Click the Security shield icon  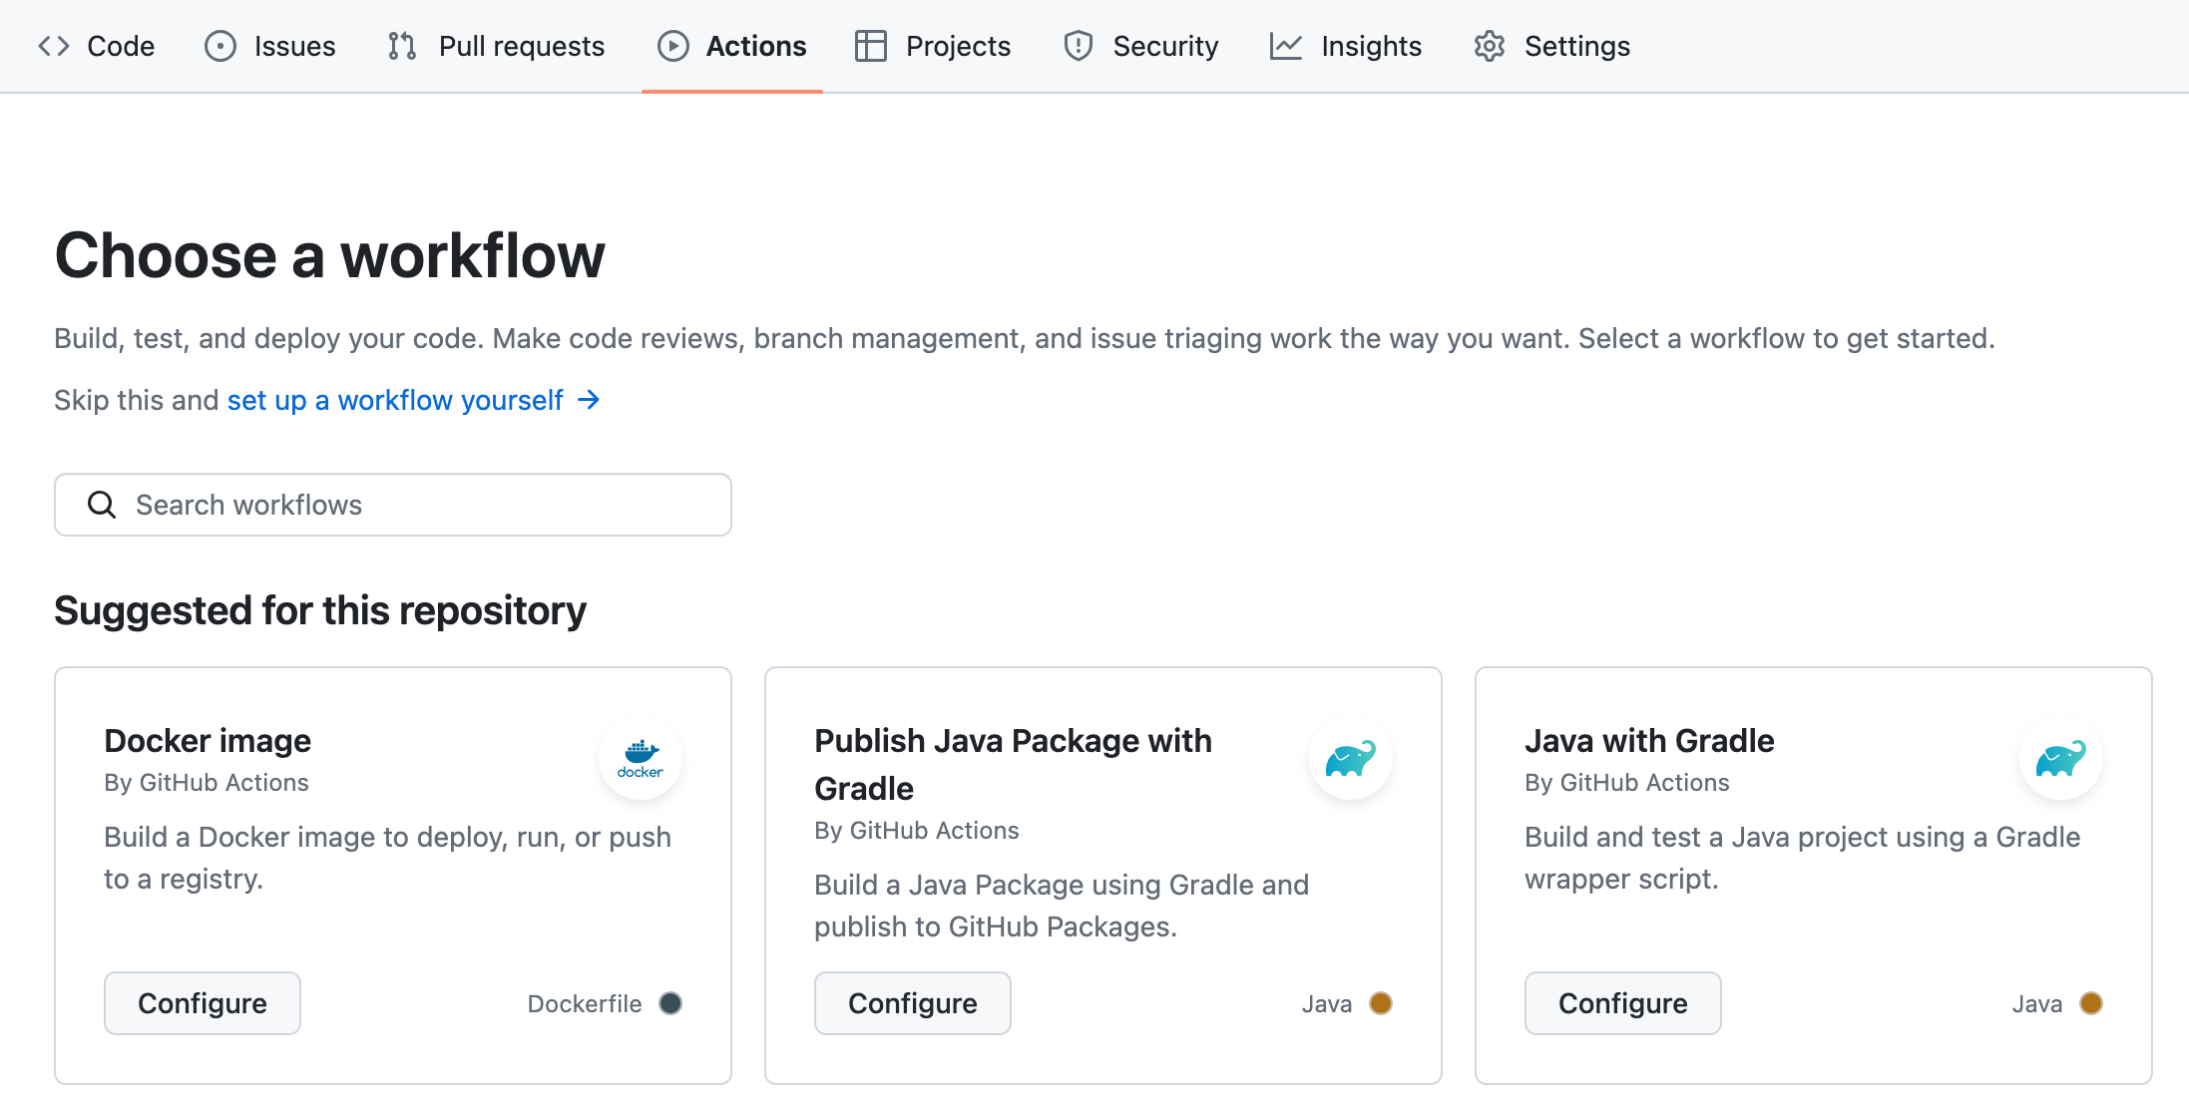tap(1078, 46)
